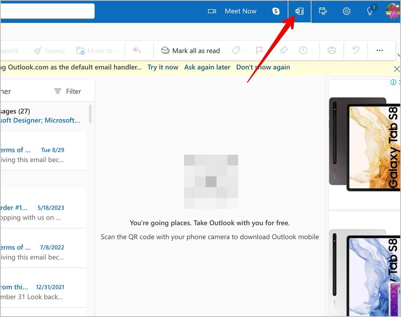Click the Reply all arrow icon

(x=137, y=50)
